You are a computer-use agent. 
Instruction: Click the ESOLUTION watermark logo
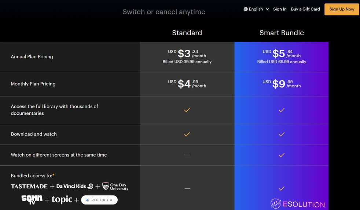[298, 204]
